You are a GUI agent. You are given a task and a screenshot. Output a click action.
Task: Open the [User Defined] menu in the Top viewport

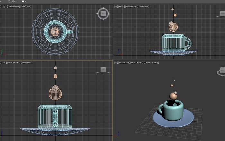(x=13, y=7)
